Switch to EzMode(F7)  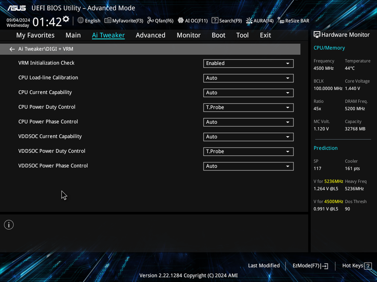[x=310, y=266]
